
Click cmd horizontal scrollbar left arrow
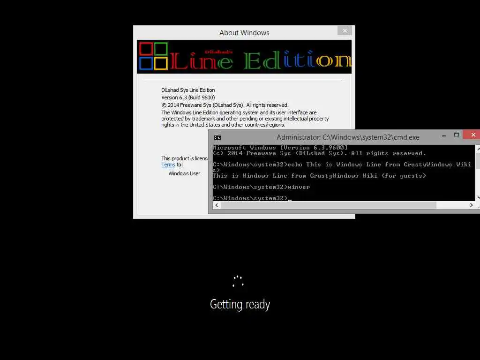point(217,205)
